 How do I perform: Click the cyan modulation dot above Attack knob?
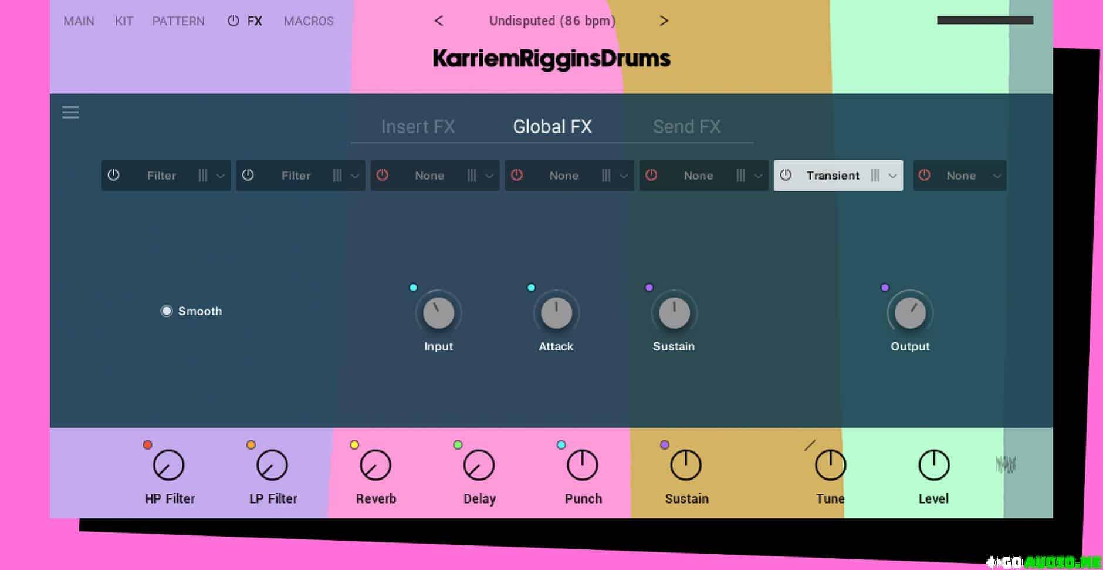pos(532,288)
